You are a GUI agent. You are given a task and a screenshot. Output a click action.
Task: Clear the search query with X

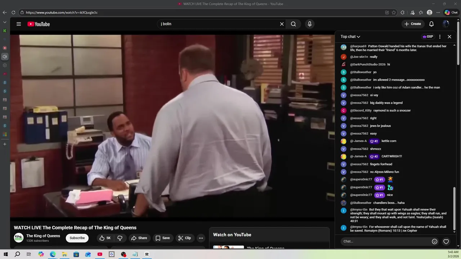pyautogui.click(x=282, y=24)
